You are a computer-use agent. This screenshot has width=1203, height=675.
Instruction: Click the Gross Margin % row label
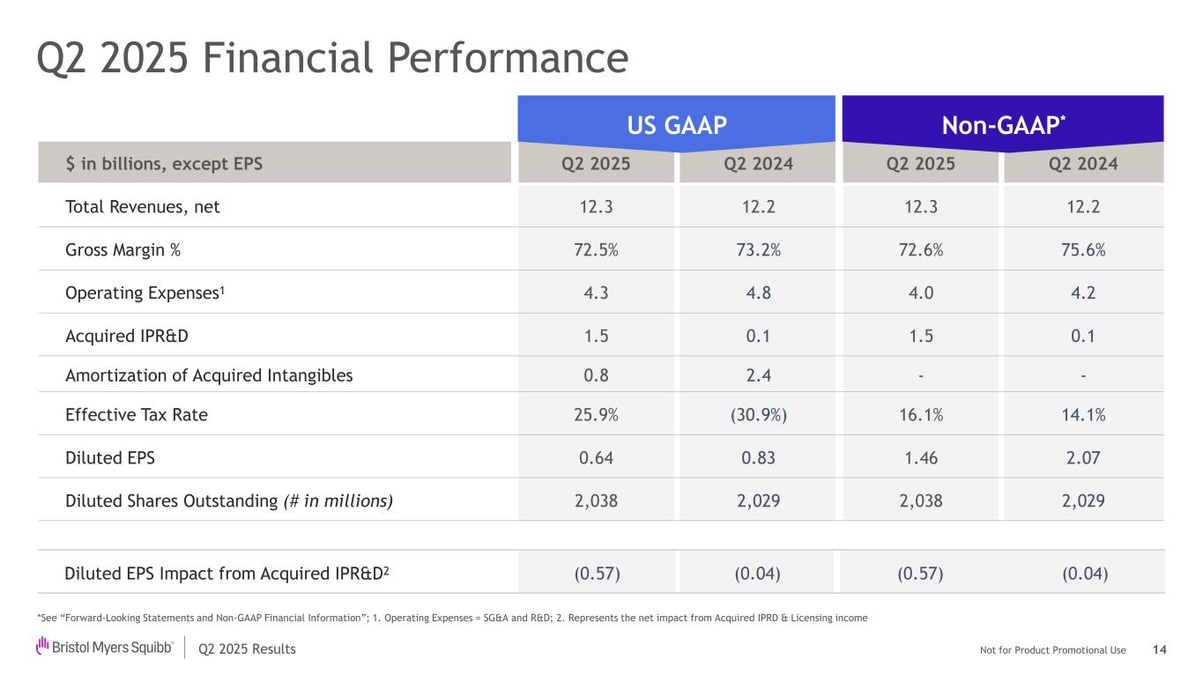pyautogui.click(x=123, y=249)
